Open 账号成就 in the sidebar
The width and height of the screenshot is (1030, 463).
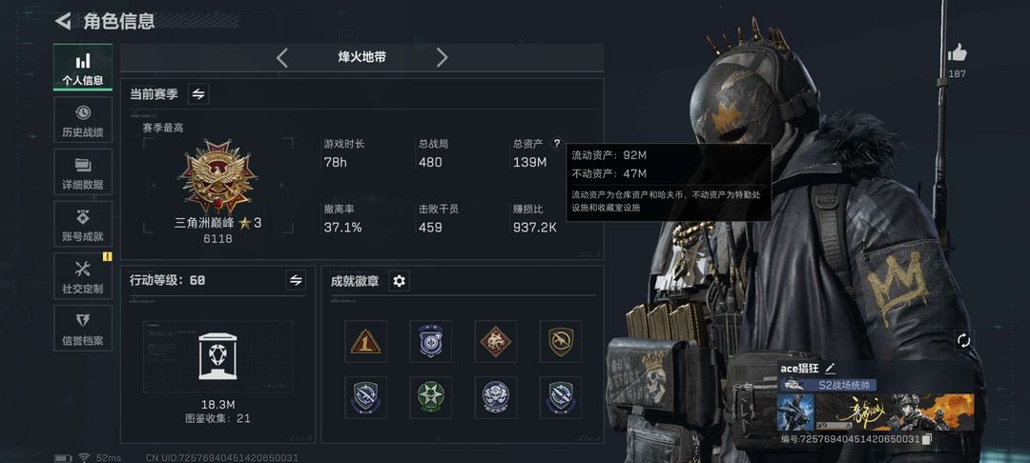coord(83,224)
